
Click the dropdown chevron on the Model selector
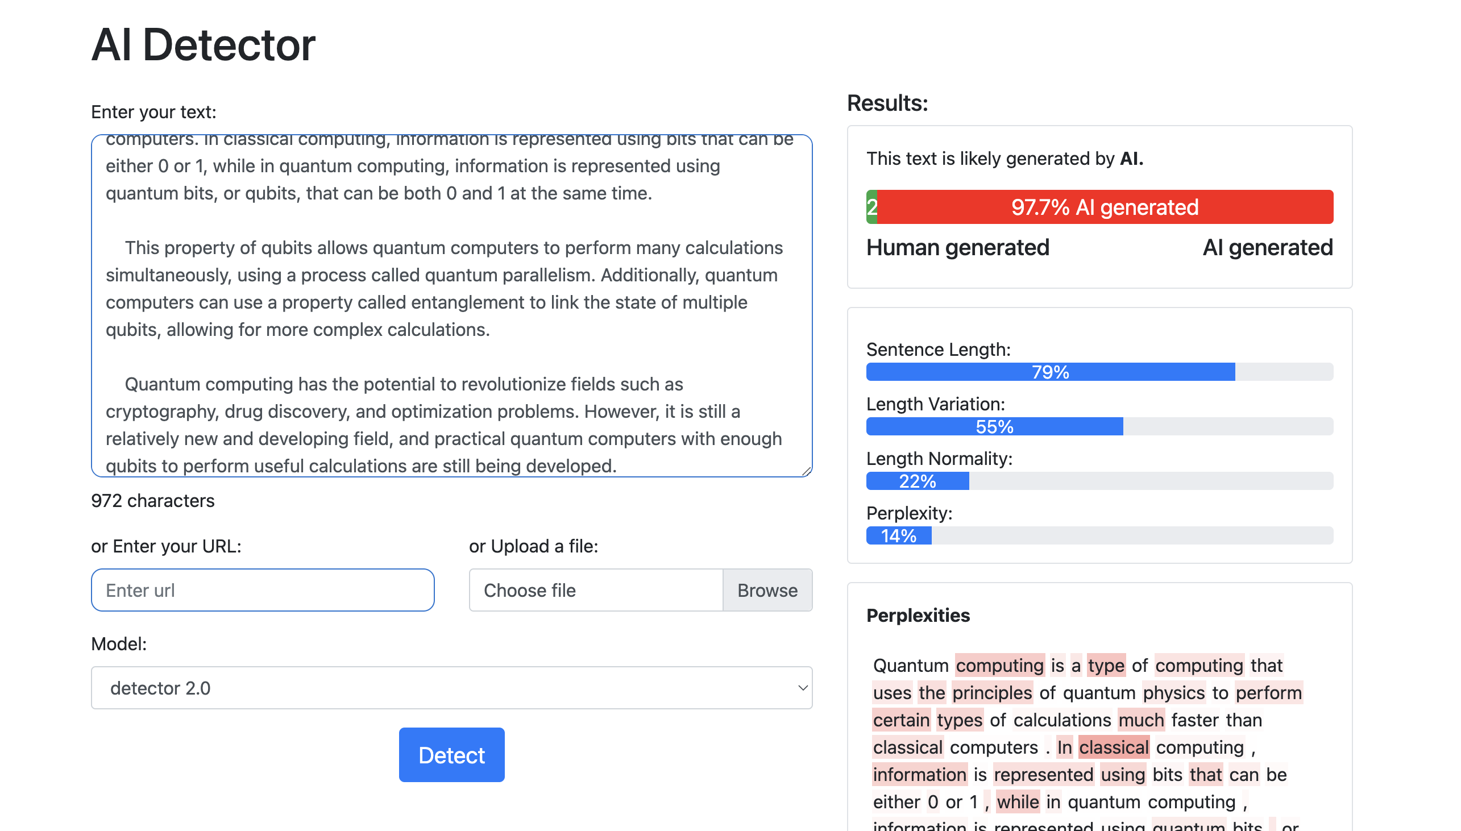click(802, 688)
